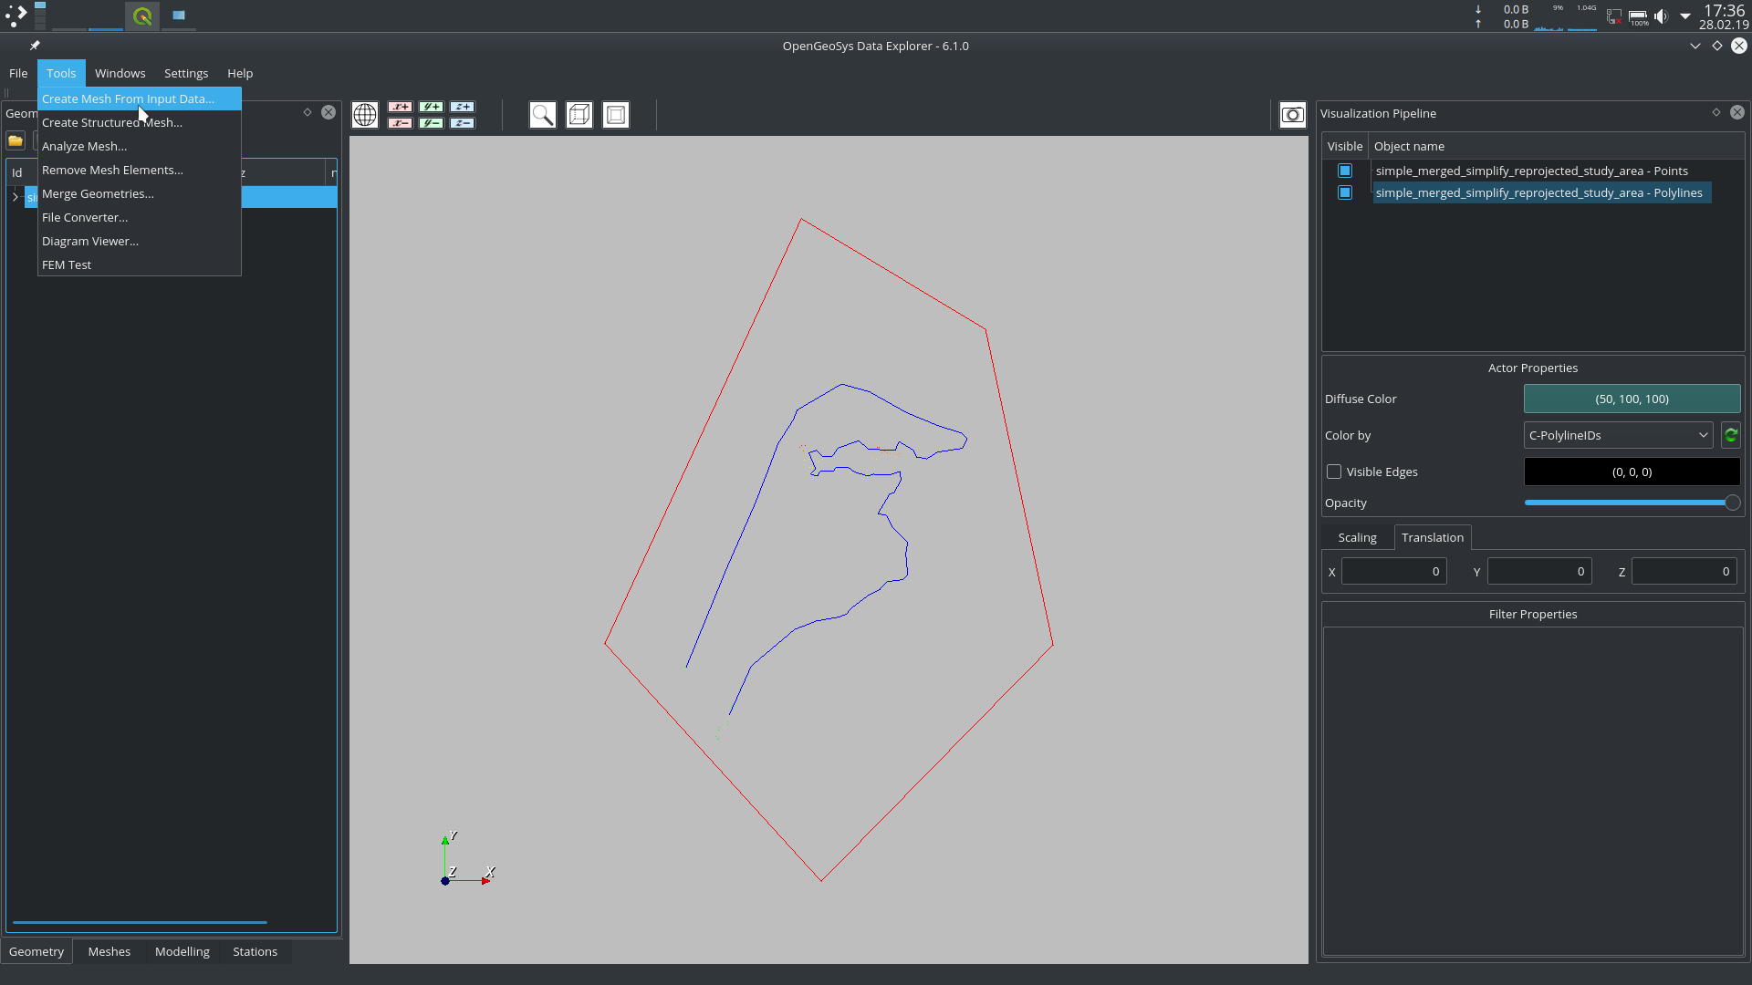View scene along negative Y axis
The height and width of the screenshot is (985, 1752).
point(431,122)
